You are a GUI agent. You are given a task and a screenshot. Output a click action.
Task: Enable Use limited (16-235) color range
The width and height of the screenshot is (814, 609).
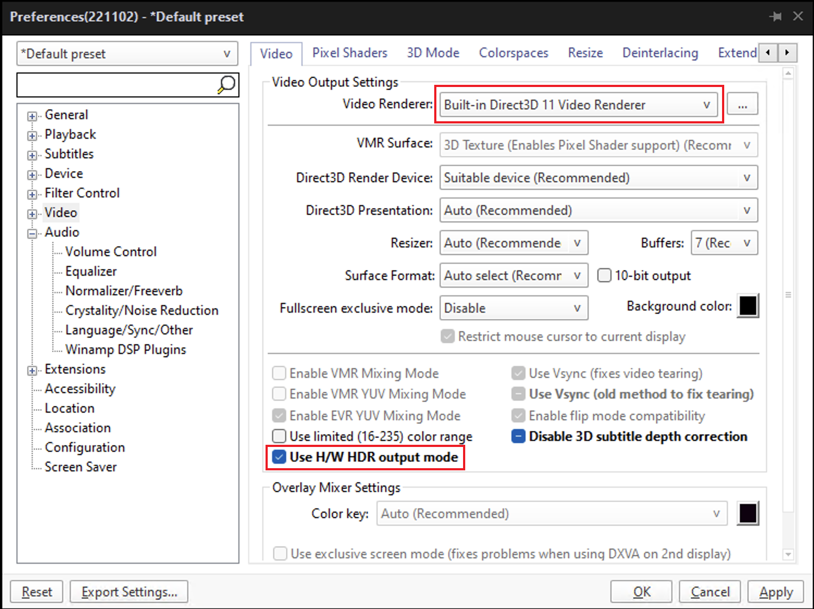pos(279,437)
